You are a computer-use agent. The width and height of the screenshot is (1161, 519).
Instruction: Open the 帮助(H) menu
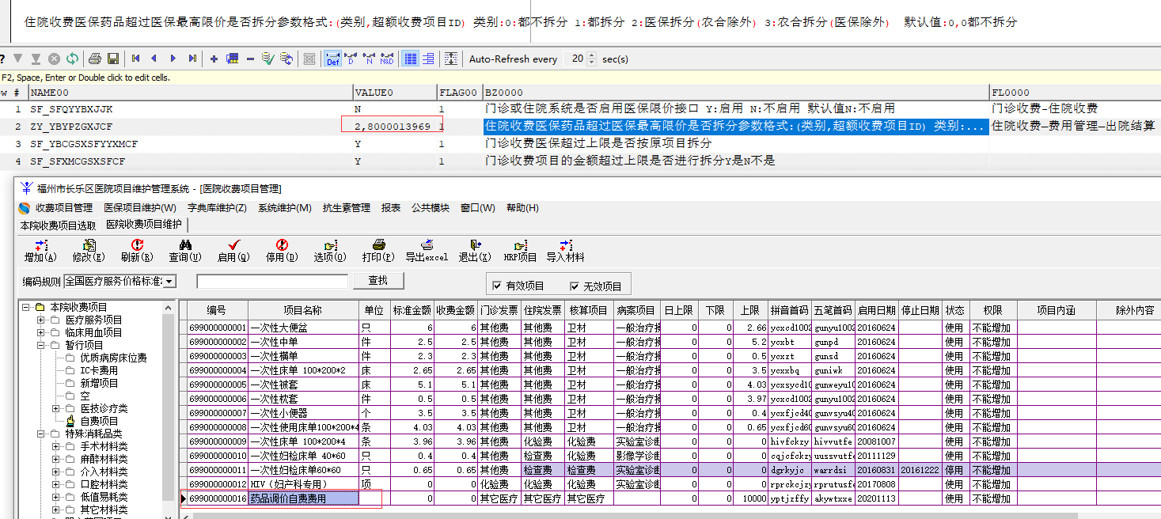[522, 208]
